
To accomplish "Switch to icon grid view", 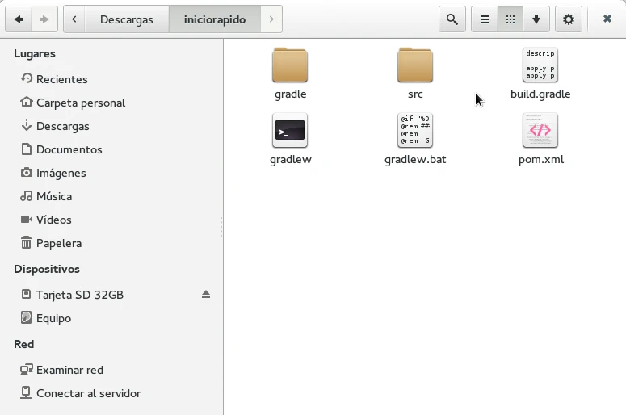I will pos(510,19).
